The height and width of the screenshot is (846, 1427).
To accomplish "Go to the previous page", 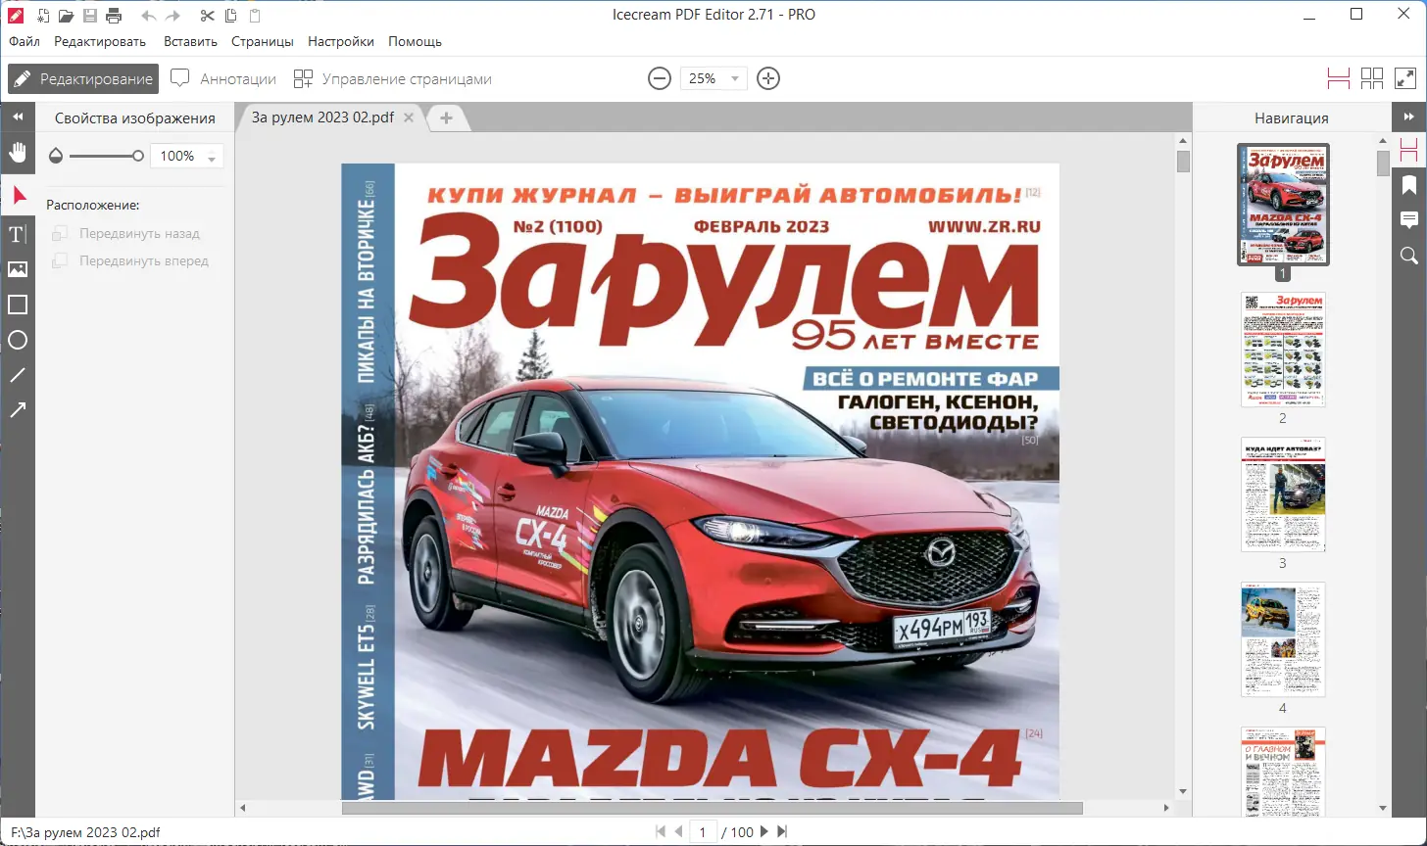I will tap(677, 831).
